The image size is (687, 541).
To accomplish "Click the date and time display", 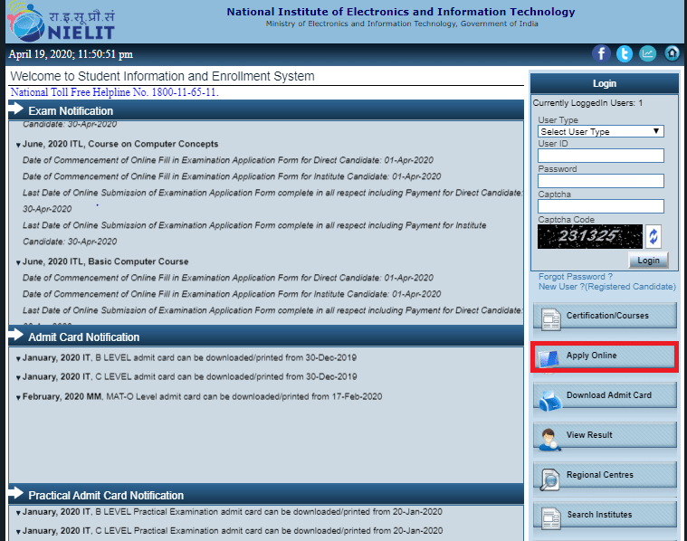I will [x=71, y=54].
